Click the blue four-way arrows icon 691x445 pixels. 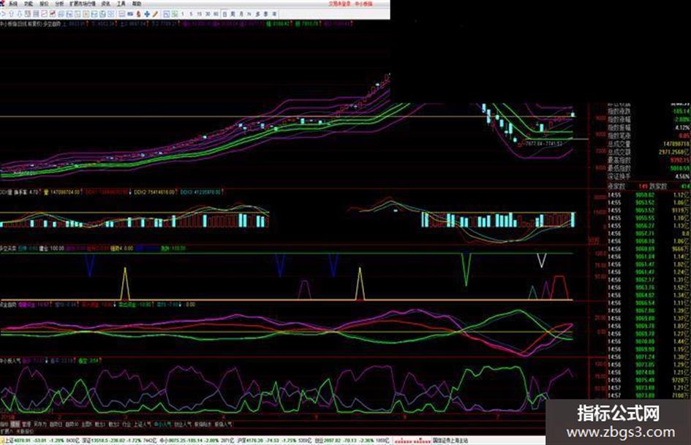147,14
